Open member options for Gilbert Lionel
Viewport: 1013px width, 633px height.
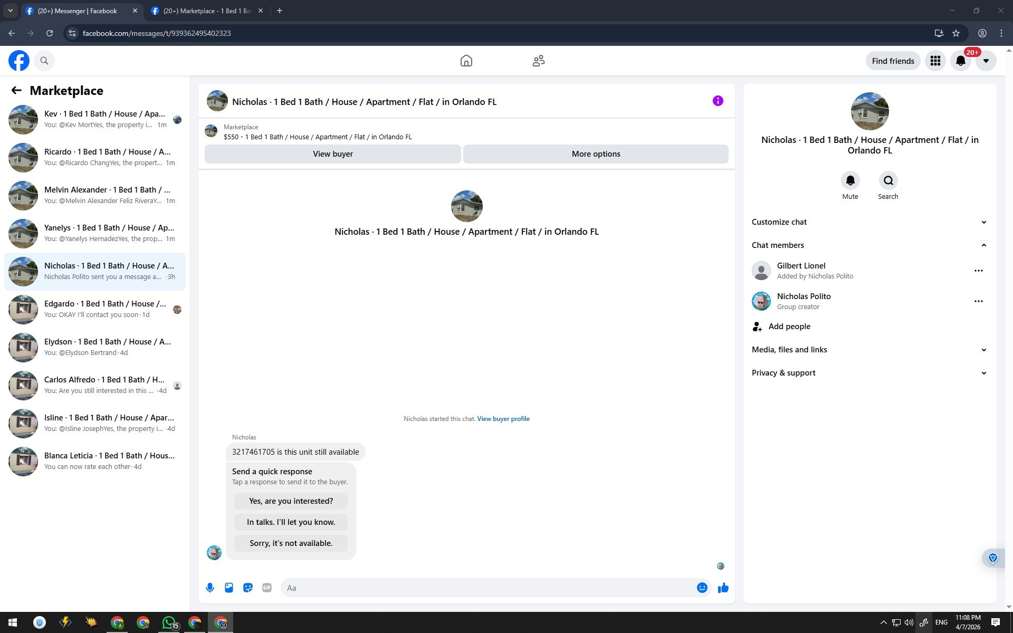tap(978, 271)
